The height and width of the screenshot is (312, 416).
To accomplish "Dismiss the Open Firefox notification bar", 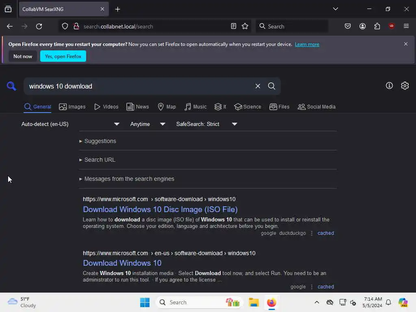I will [x=406, y=44].
